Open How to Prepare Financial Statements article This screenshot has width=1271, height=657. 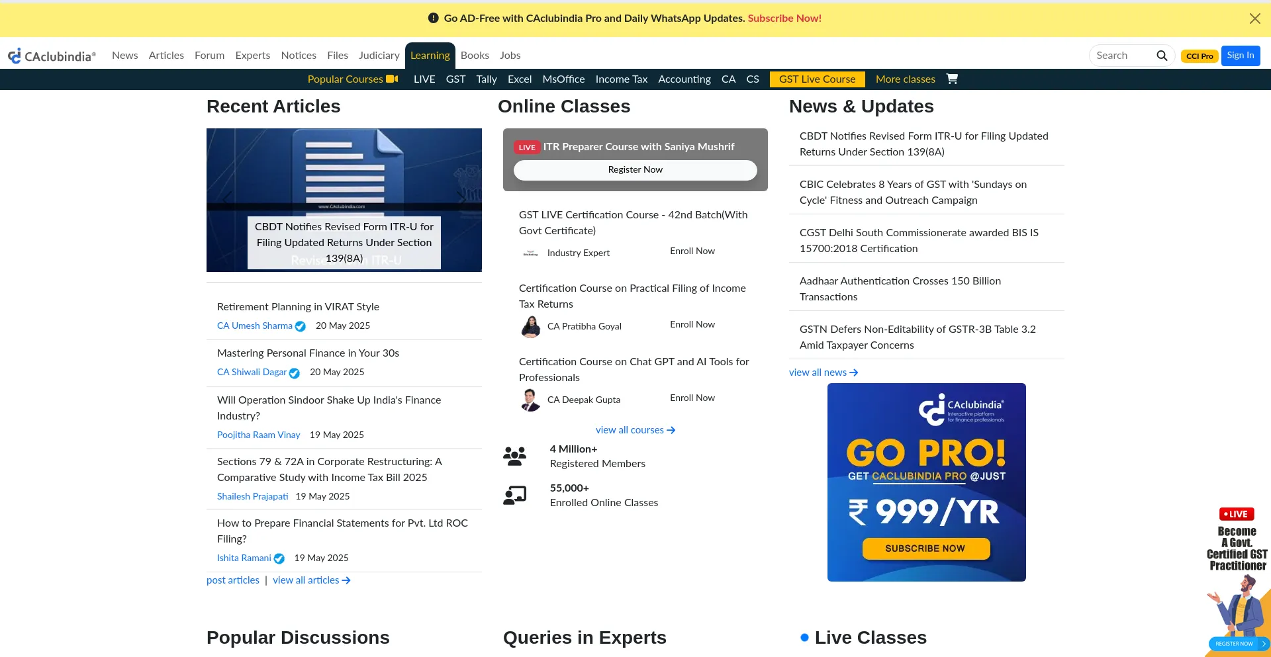click(x=342, y=531)
